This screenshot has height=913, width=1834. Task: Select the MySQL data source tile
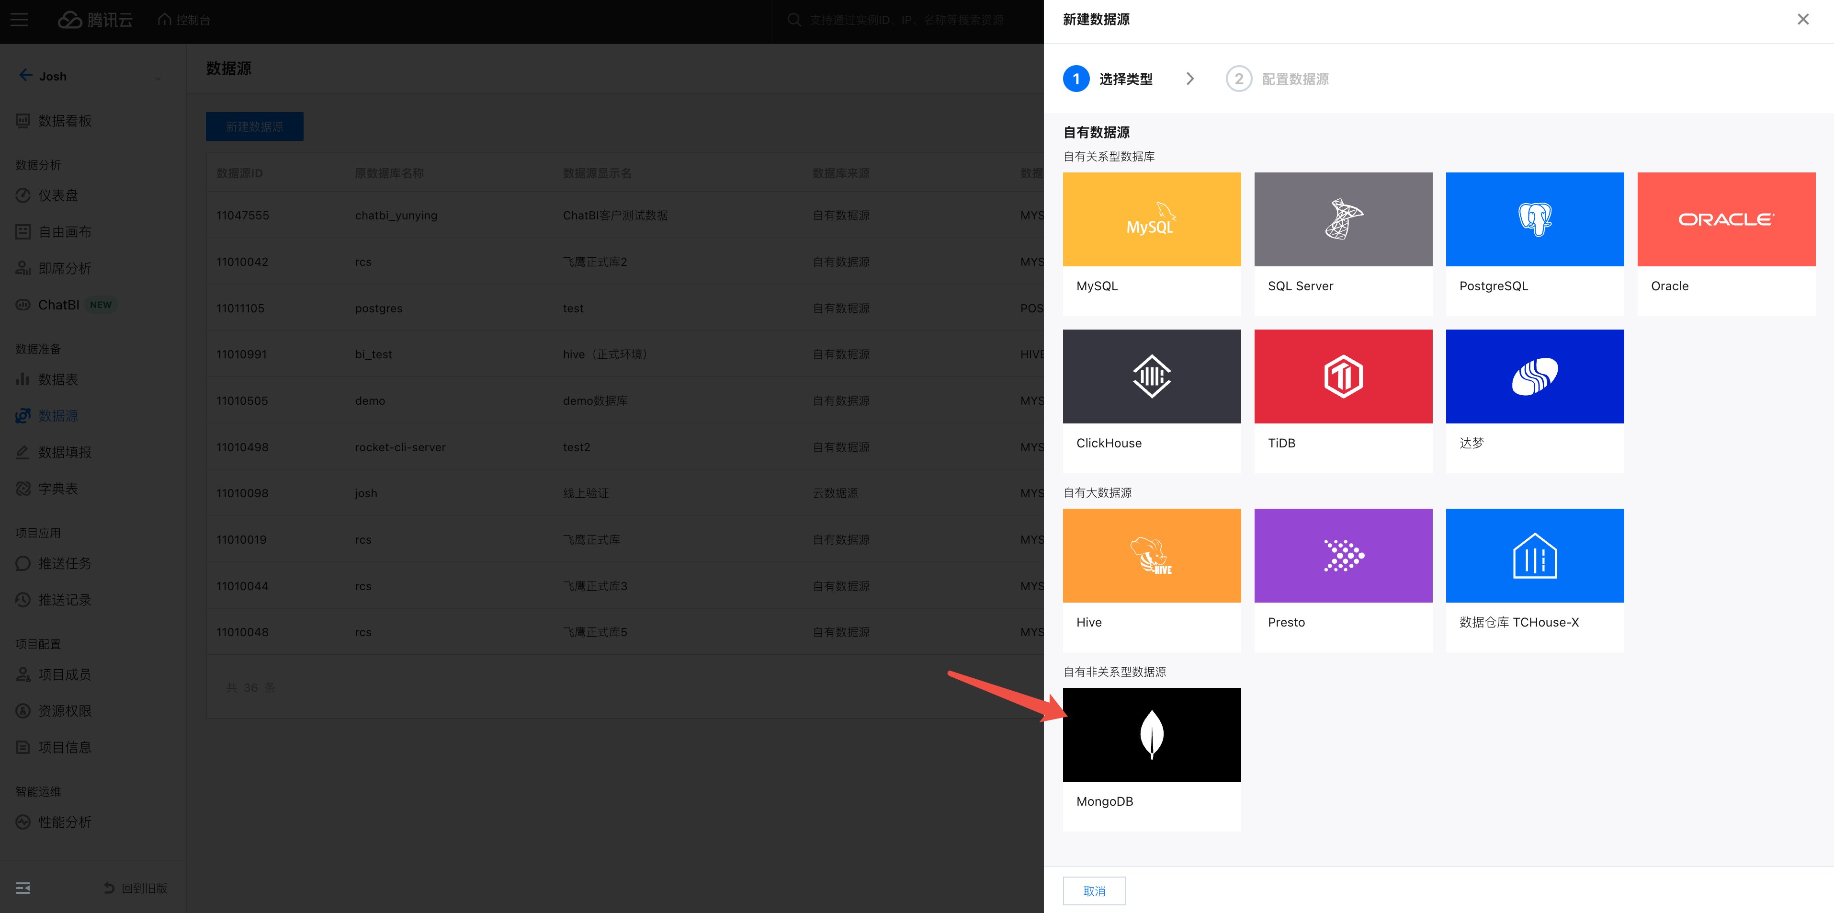click(1151, 220)
